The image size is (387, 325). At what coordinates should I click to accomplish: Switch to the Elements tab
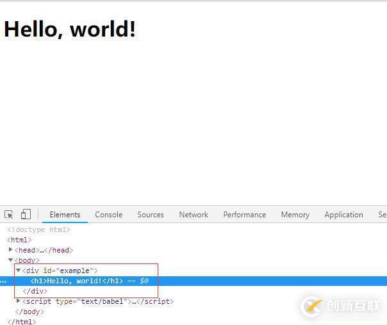65,215
